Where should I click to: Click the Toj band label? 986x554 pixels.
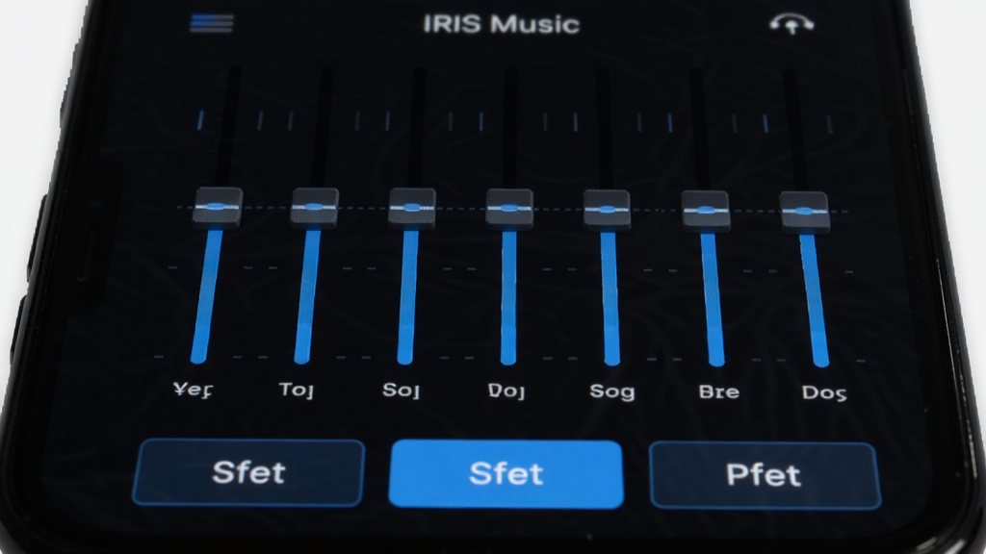297,390
